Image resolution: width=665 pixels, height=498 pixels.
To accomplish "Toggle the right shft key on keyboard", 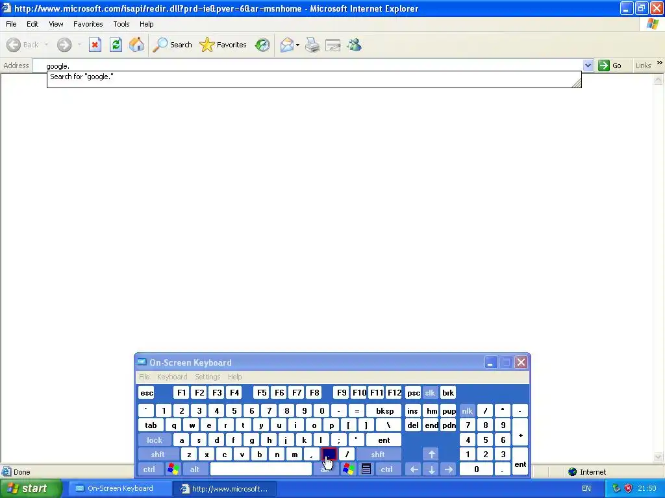I will 378,455.
